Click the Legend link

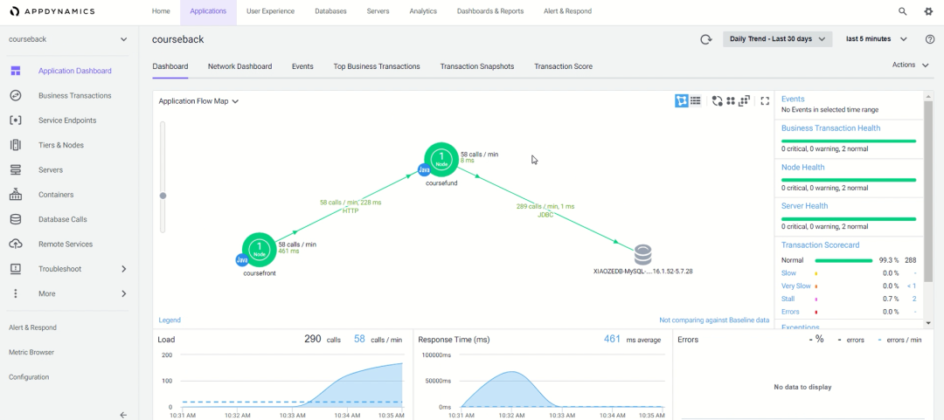(170, 320)
